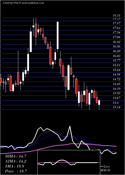The image size is (125, 175).
Task: Select the 50MA : 14.7 legend text
Action: pyautogui.click(x=15, y=156)
